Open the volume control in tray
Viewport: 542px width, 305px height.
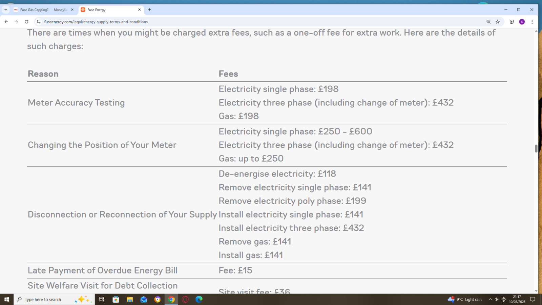(x=497, y=299)
